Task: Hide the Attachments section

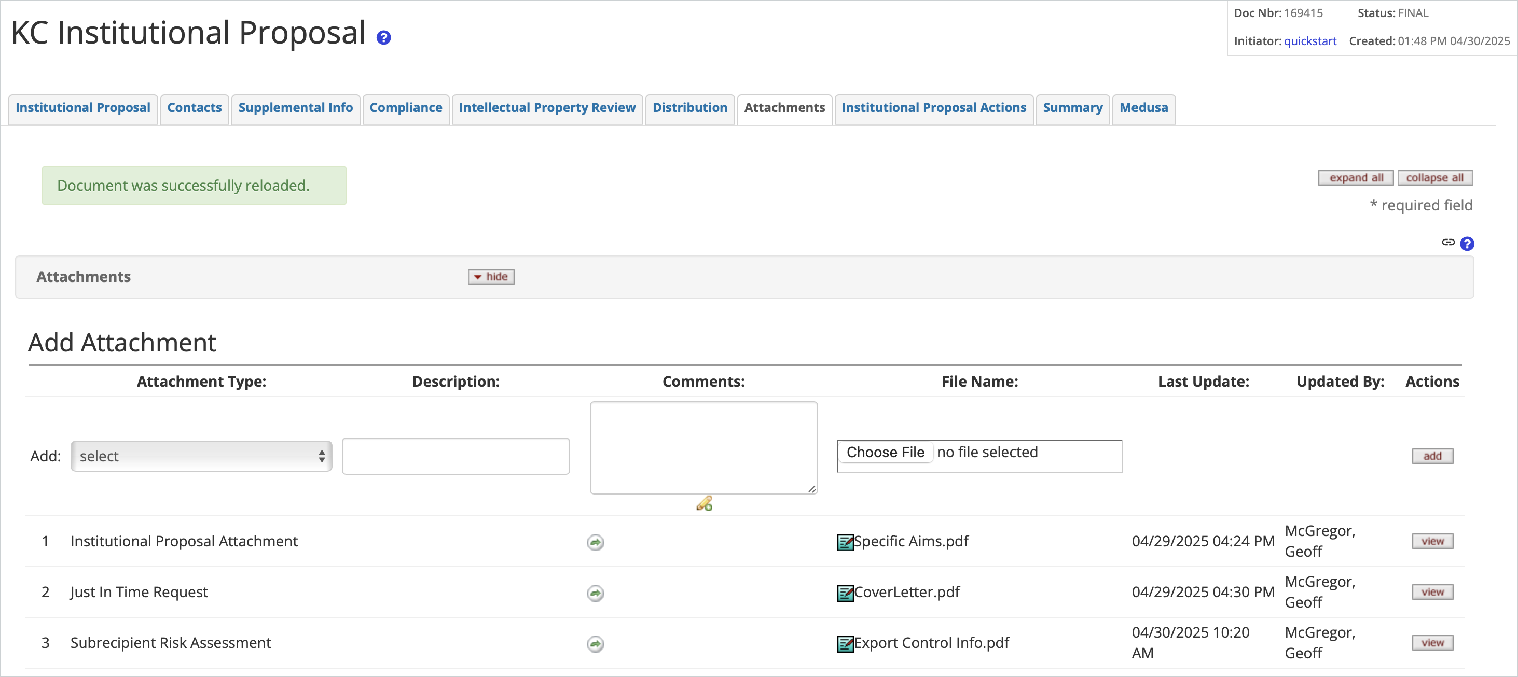Action: 490,277
